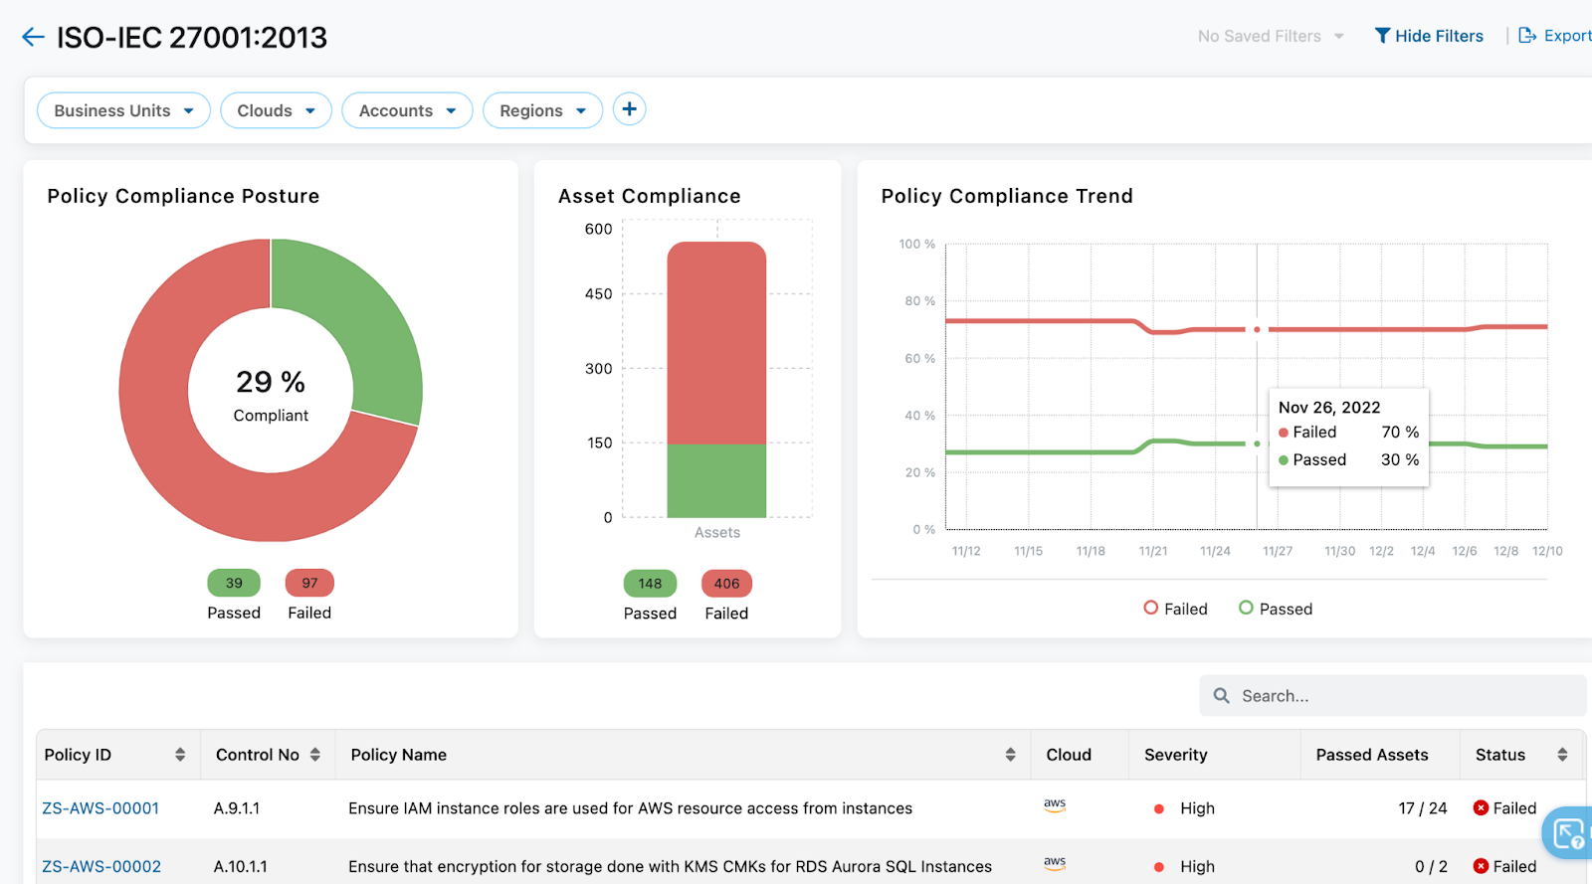The width and height of the screenshot is (1592, 884).
Task: Toggle Passed series in trend legend
Action: point(1275,609)
